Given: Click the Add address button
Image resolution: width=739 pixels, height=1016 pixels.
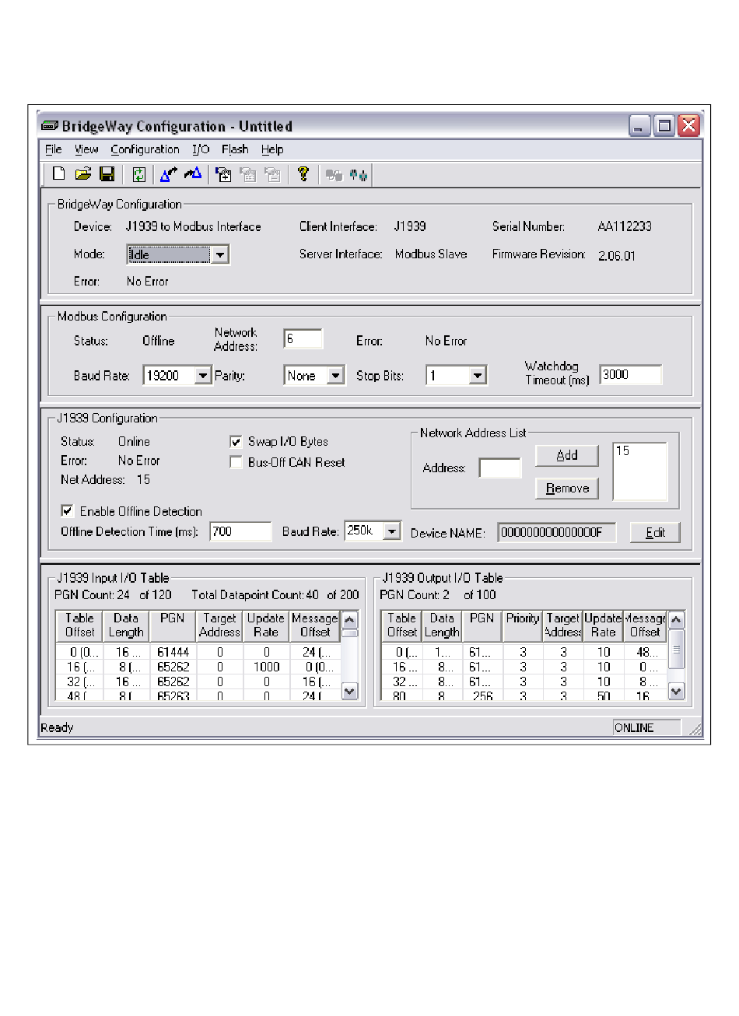Looking at the screenshot, I should (567, 455).
